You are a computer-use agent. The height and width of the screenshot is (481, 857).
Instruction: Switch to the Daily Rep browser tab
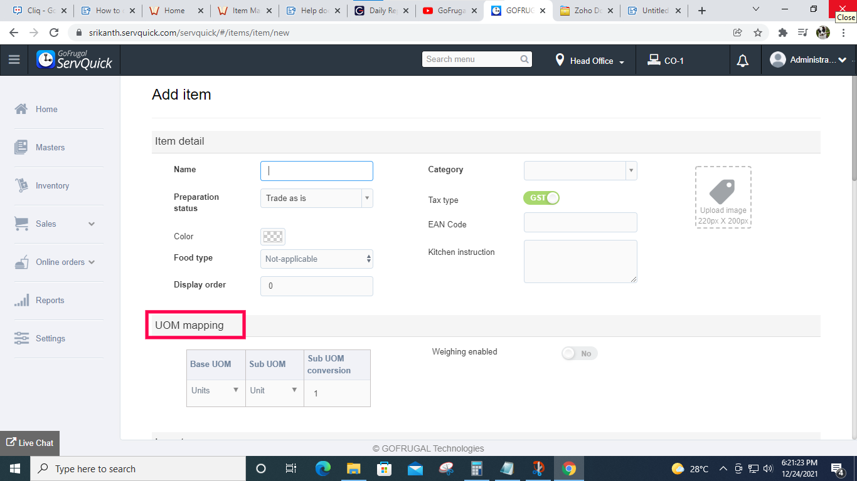(x=381, y=11)
